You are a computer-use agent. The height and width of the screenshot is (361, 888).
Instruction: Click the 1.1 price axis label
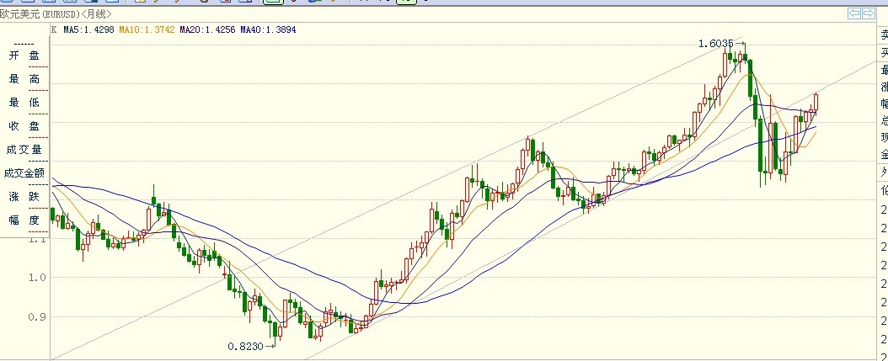(x=37, y=240)
